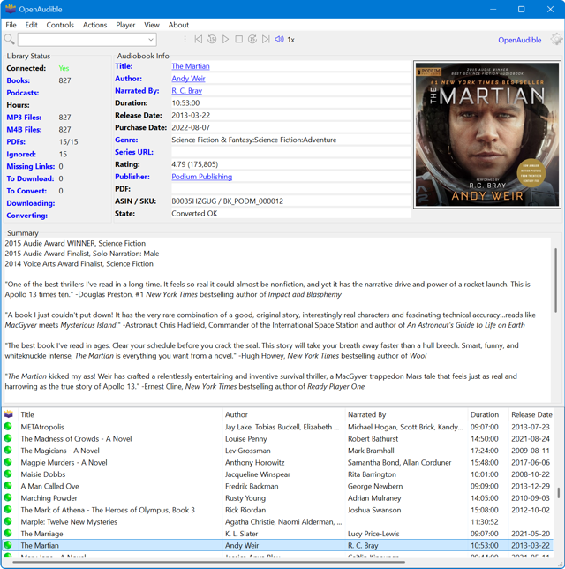This screenshot has height=569, width=565.
Task: Open the Controls menu
Action: coord(60,25)
